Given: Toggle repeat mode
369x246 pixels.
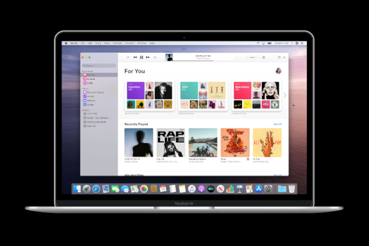Looking at the screenshot, I should [155, 57].
